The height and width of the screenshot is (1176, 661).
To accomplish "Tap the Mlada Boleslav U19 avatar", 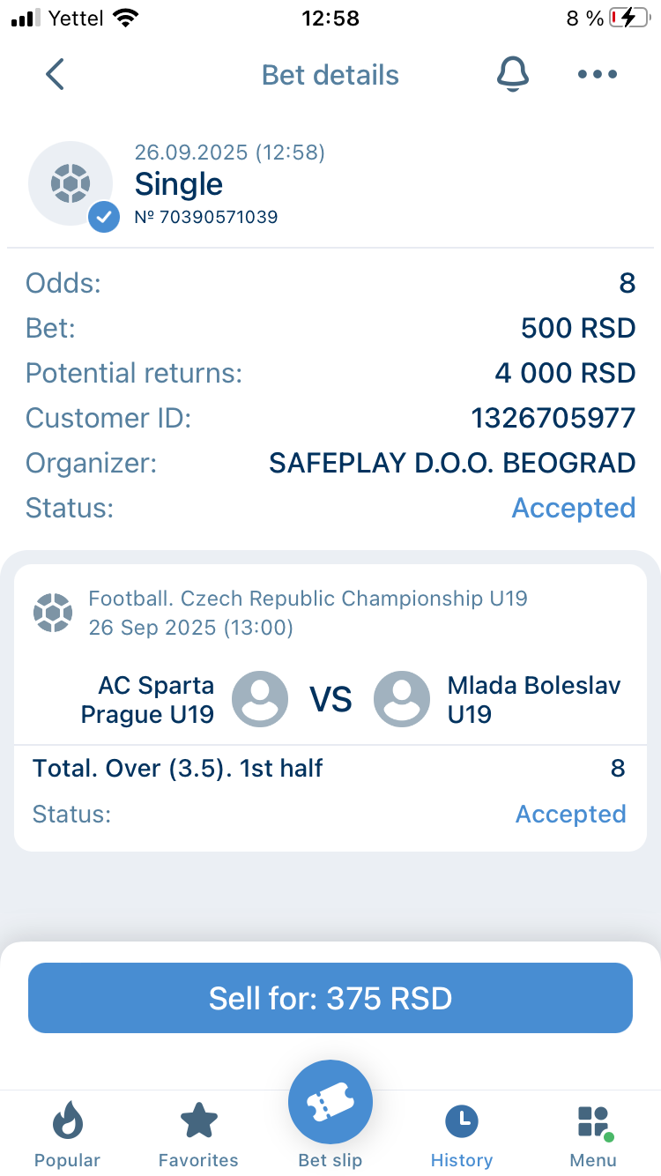I will point(402,699).
